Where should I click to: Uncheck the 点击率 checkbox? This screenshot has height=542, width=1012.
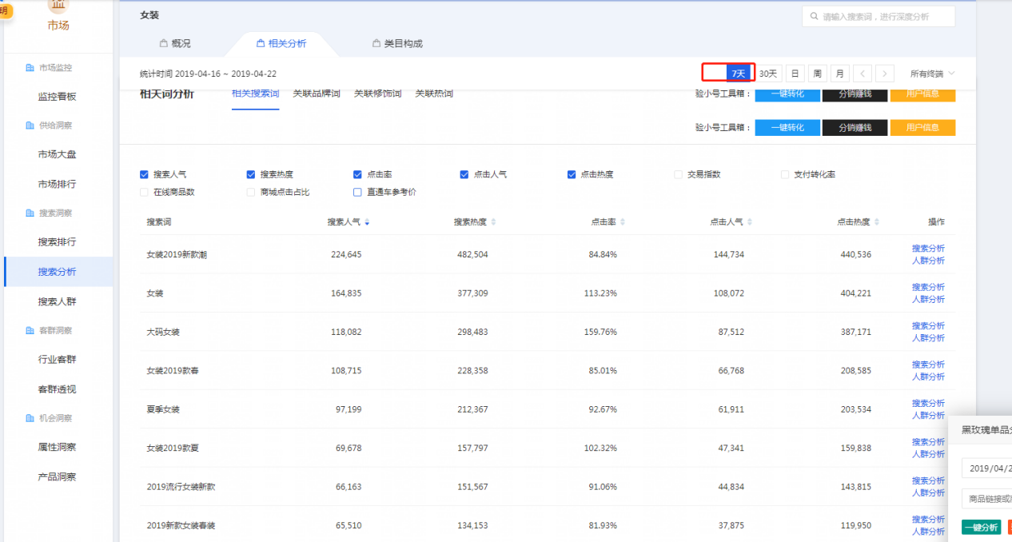[358, 174]
